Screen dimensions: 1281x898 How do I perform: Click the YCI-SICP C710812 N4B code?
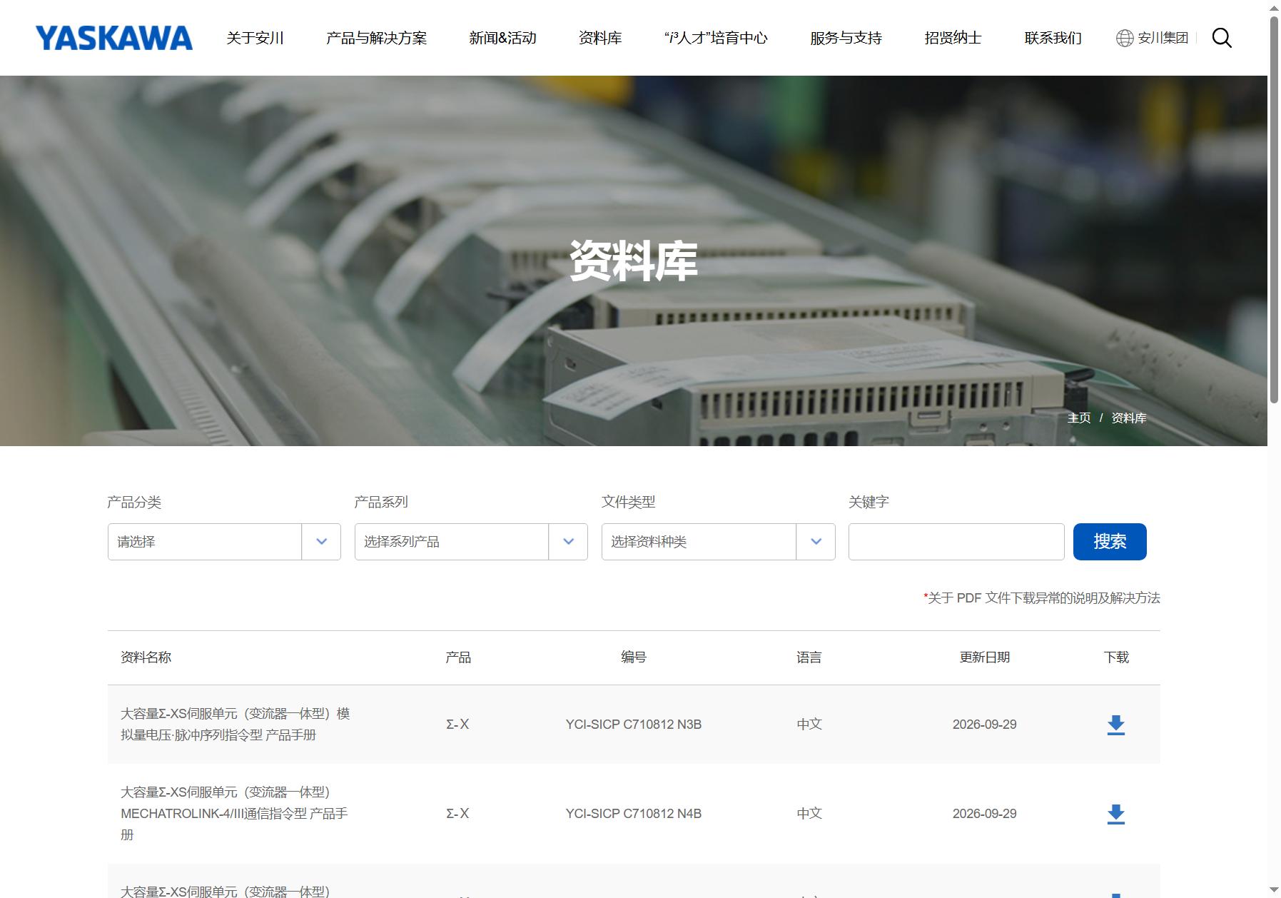pyautogui.click(x=634, y=814)
